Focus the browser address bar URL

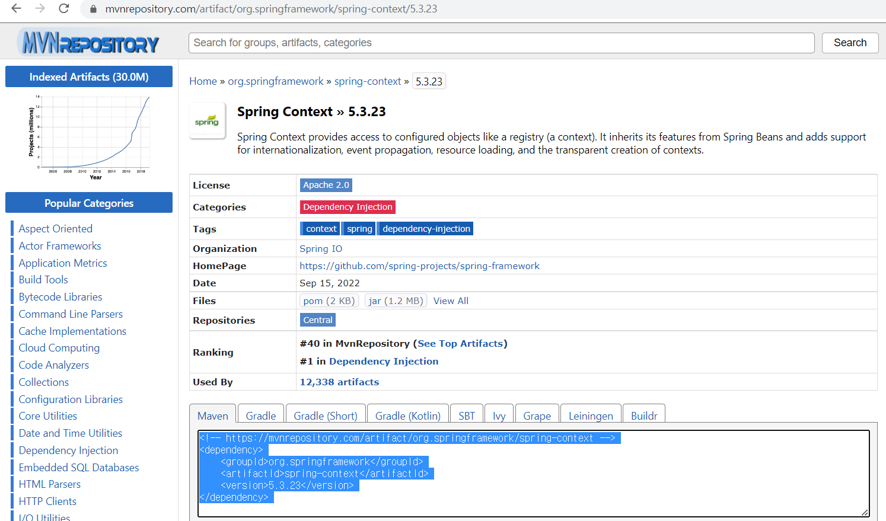[x=271, y=9]
